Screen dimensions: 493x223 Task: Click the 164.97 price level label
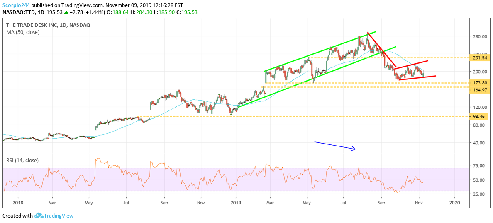(x=479, y=90)
